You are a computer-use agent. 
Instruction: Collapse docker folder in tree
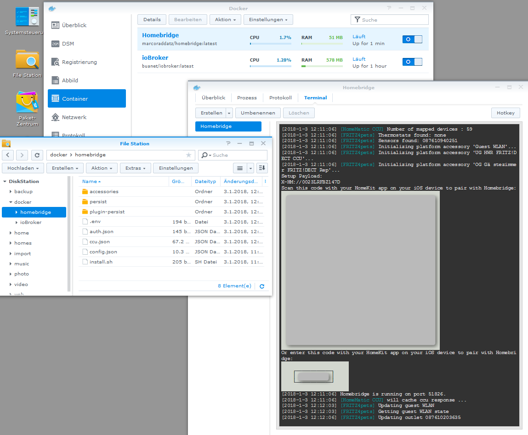11,202
